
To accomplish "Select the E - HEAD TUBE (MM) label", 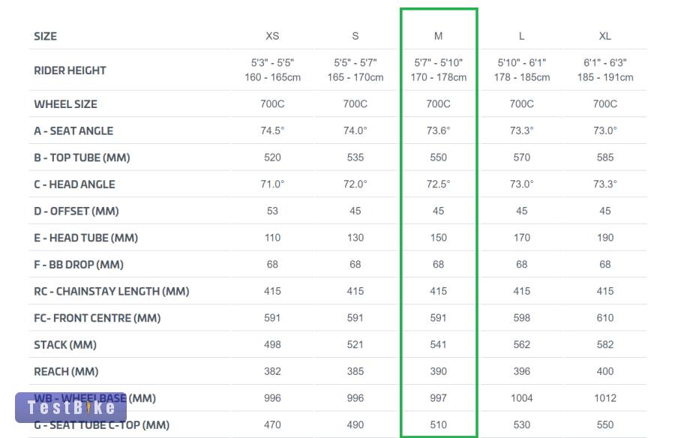I will point(86,238).
